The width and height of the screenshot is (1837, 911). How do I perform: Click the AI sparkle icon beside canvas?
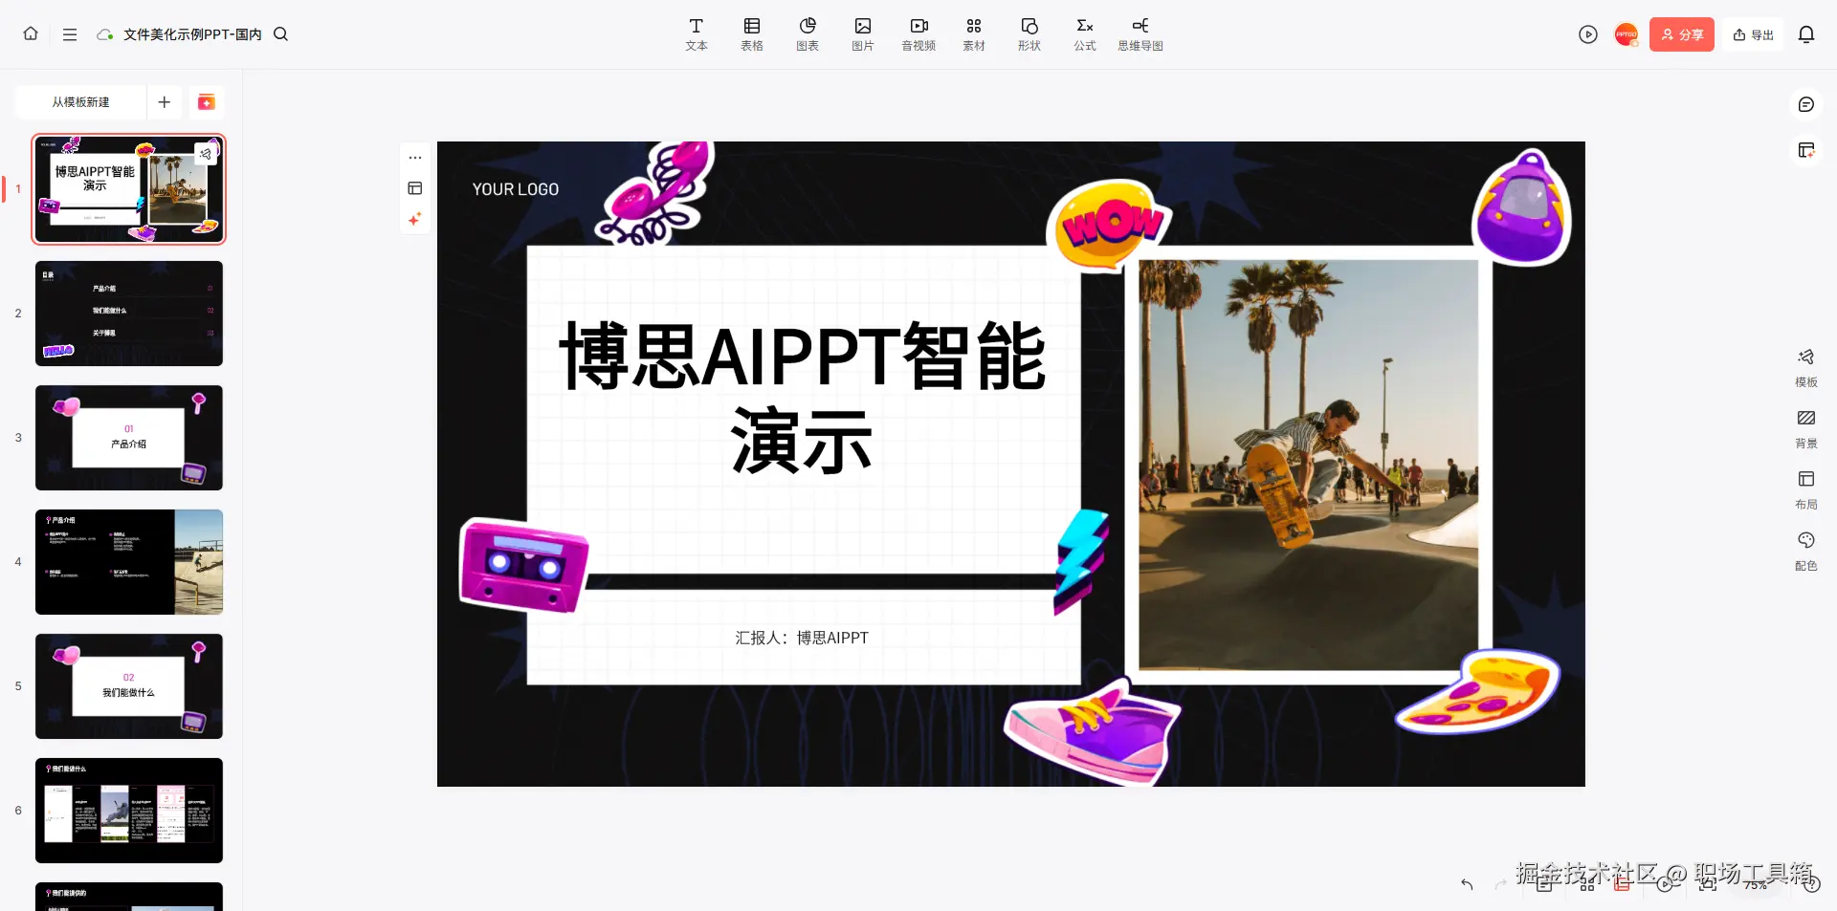coord(415,219)
